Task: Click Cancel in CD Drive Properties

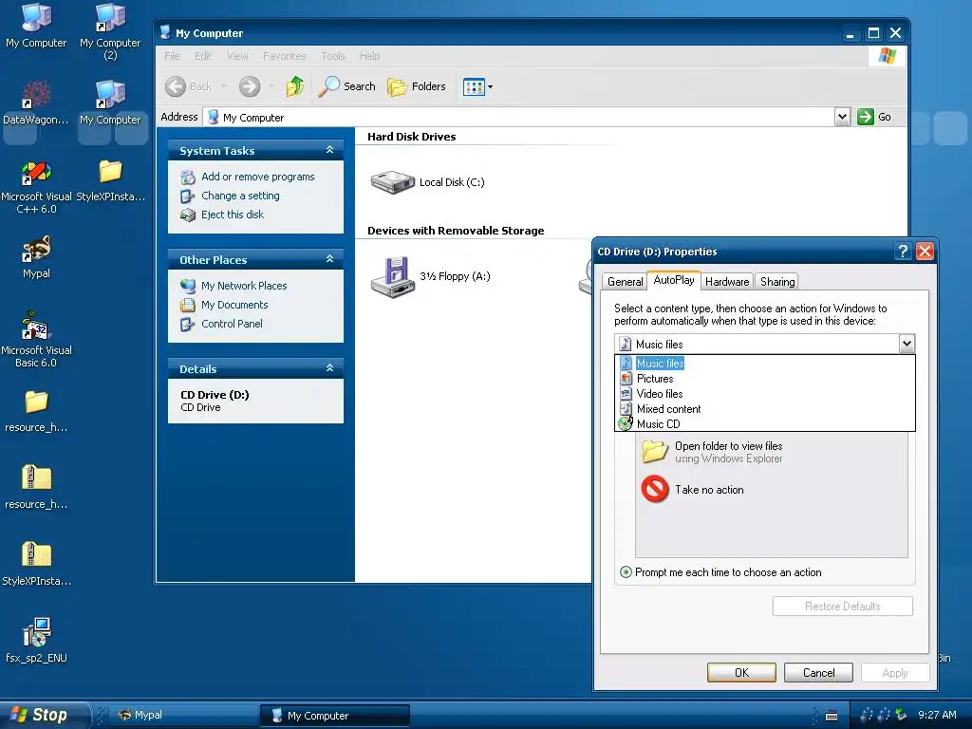Action: 818,673
